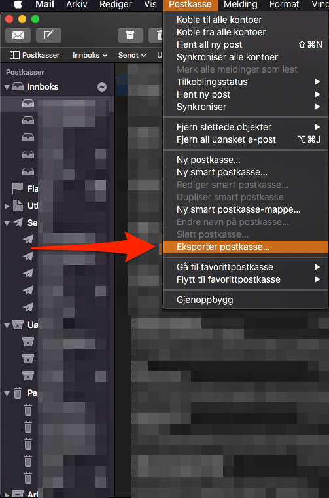
Task: Compose a new message with the pencil icon
Action: (48, 35)
